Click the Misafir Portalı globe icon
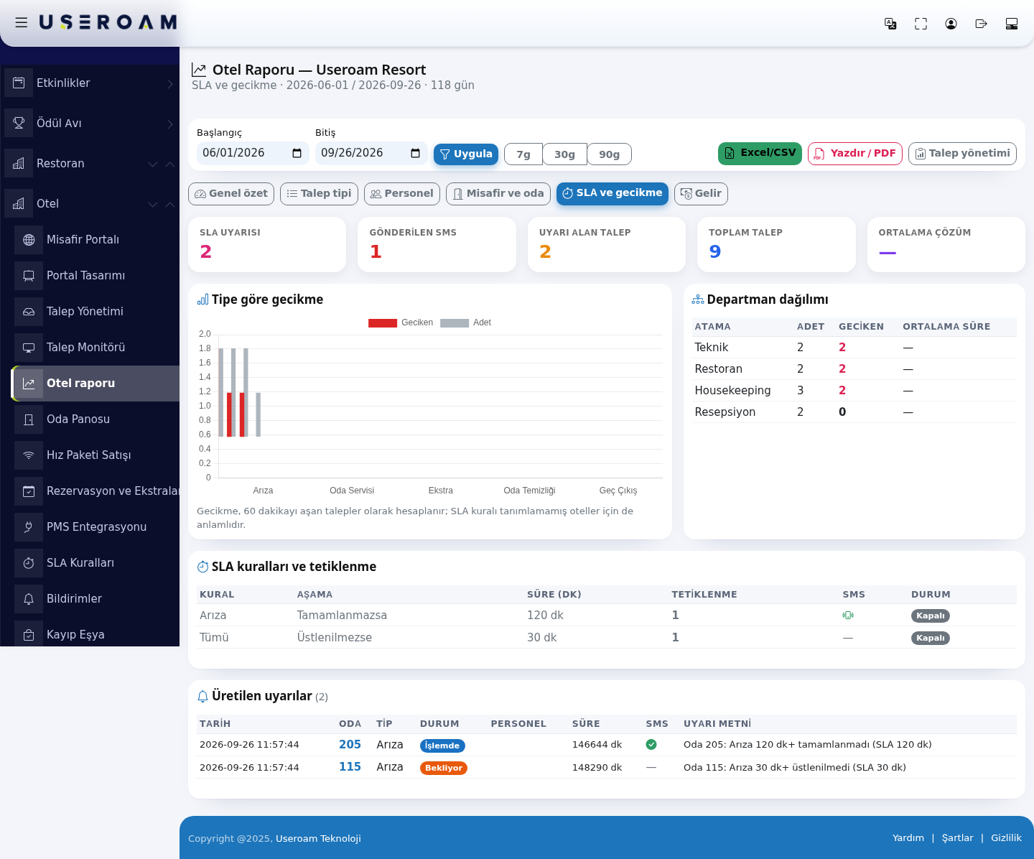The image size is (1034, 859). click(x=29, y=240)
